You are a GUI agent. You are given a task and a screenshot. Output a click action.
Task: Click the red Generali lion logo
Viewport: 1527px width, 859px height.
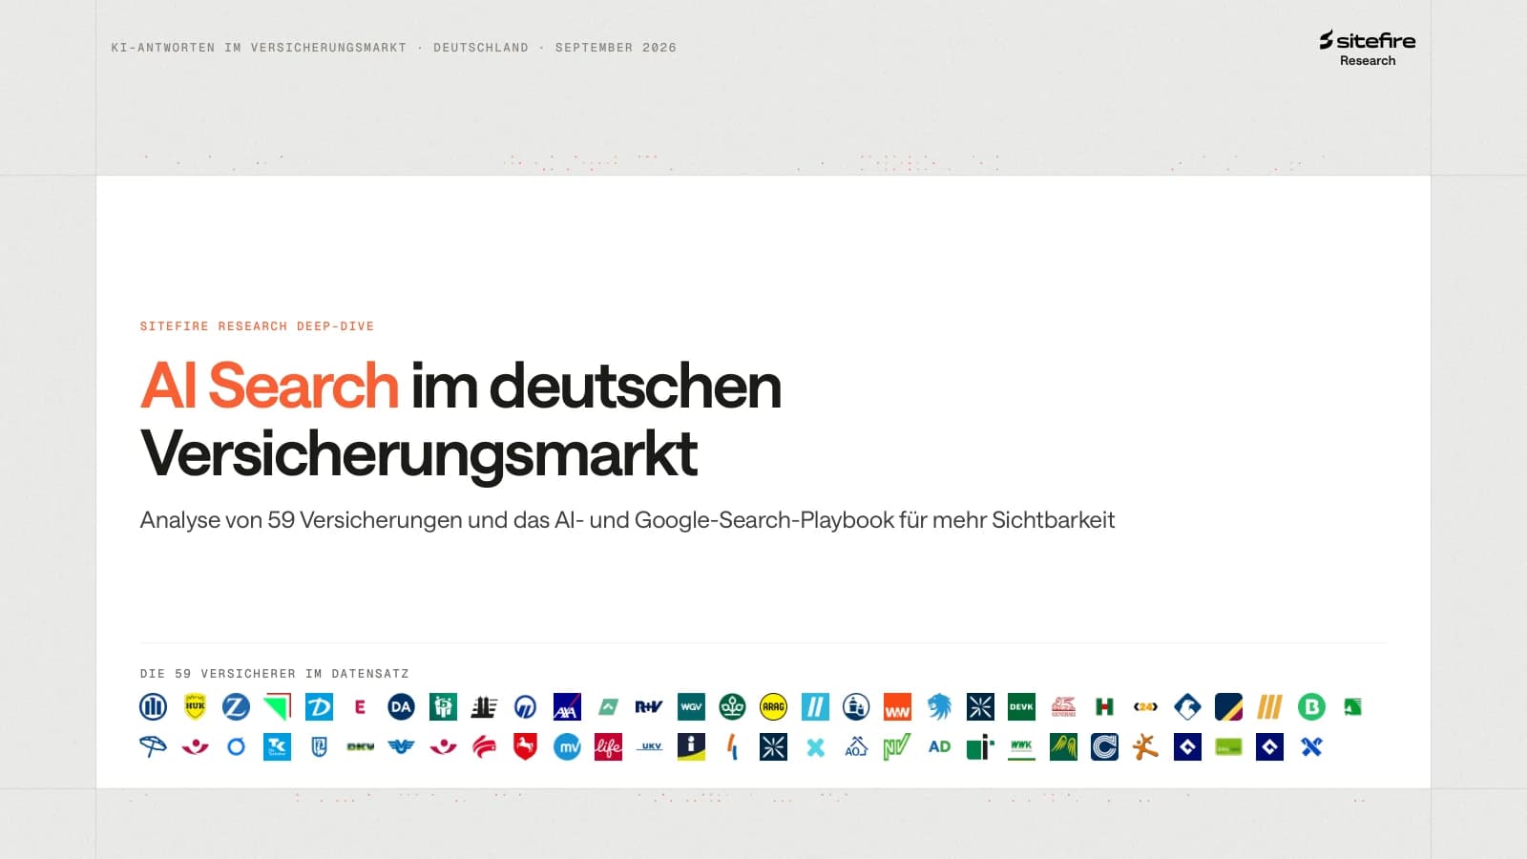tap(1063, 706)
